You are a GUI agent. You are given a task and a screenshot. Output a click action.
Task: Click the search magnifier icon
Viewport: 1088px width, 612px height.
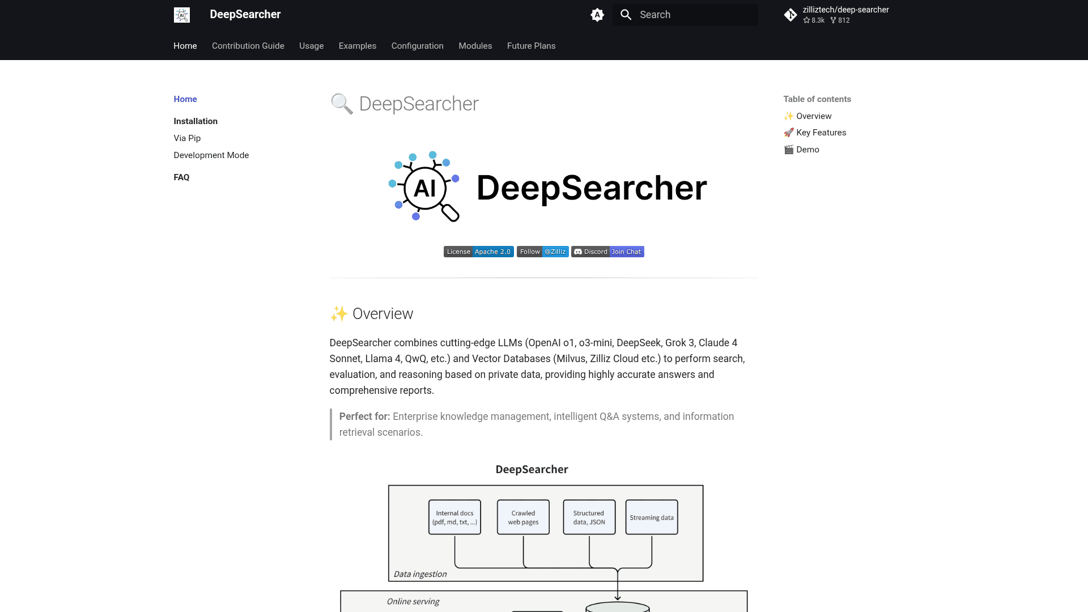click(626, 15)
